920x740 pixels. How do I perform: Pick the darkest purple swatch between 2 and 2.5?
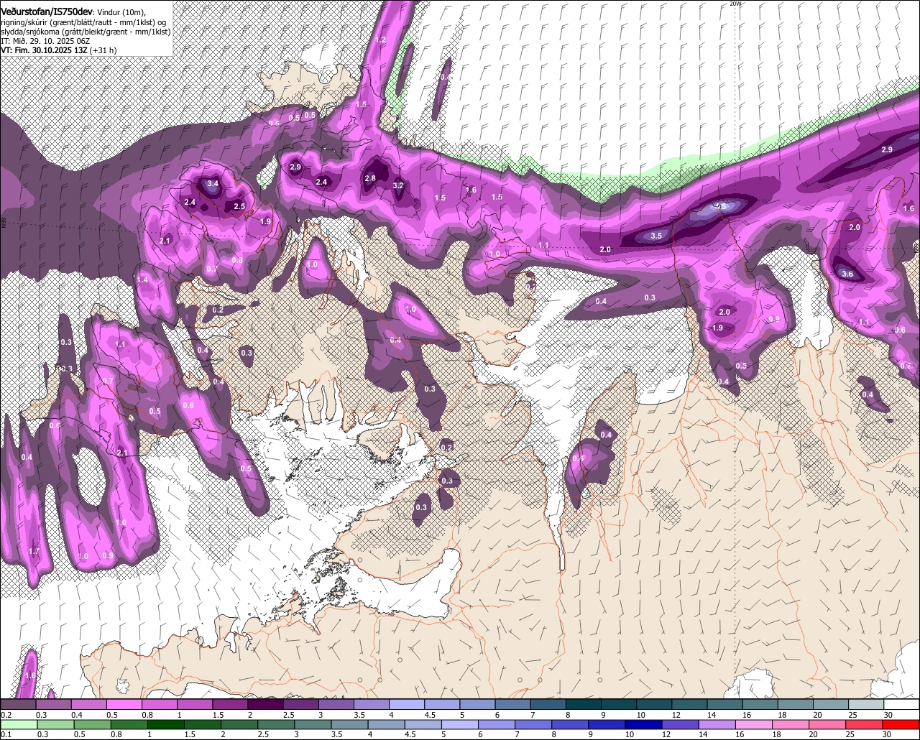265,704
